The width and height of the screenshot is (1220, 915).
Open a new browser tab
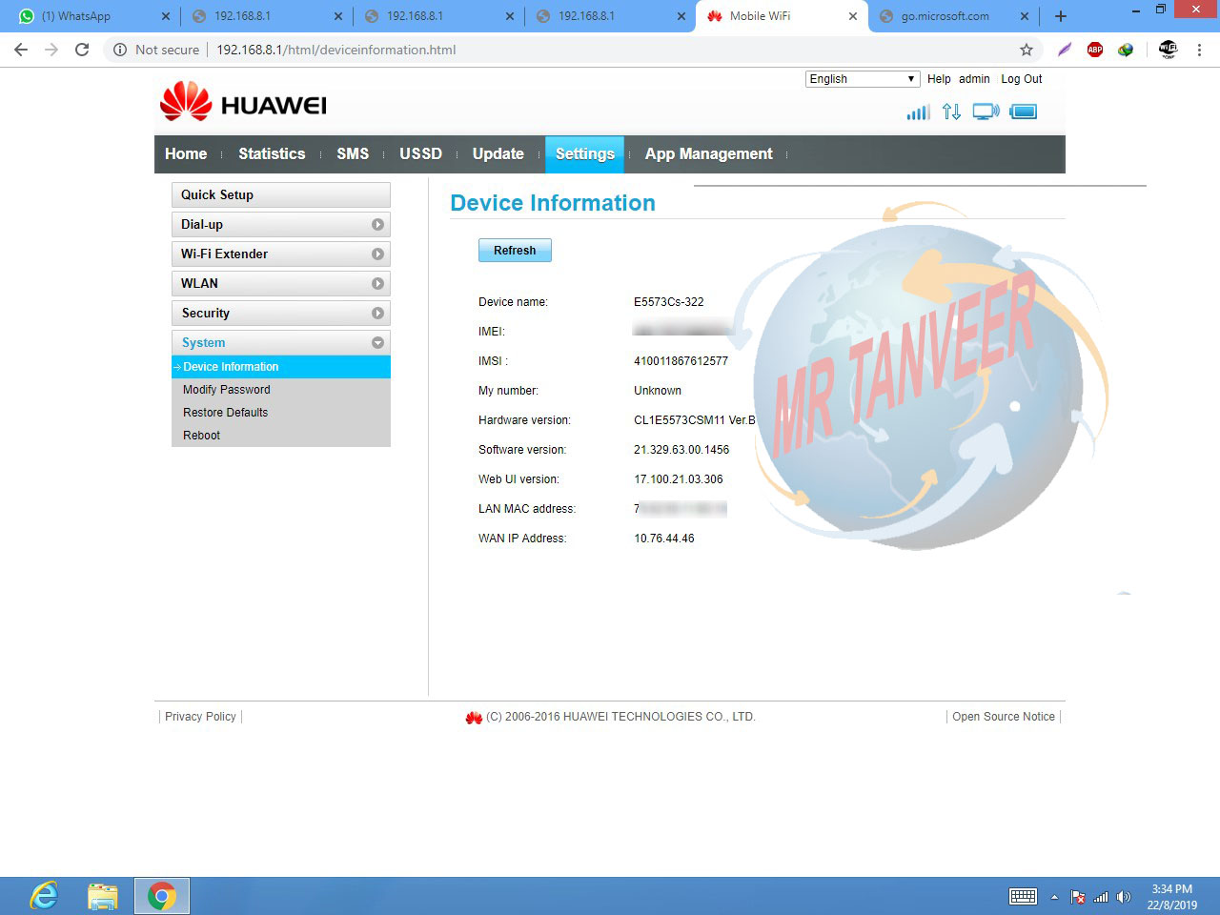[x=1061, y=16]
